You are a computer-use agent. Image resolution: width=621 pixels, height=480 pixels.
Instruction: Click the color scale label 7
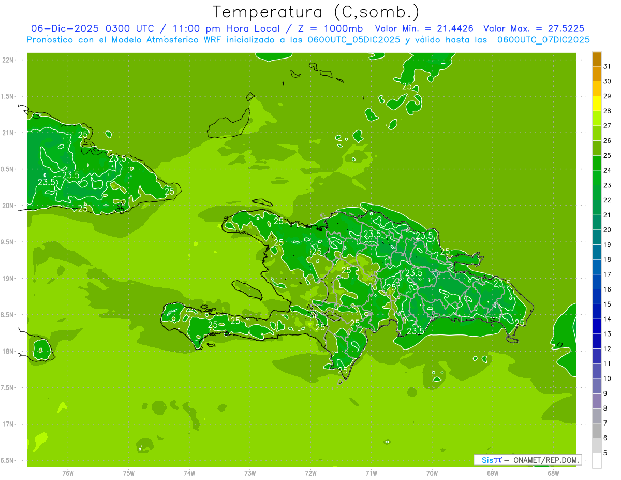pyautogui.click(x=605, y=423)
